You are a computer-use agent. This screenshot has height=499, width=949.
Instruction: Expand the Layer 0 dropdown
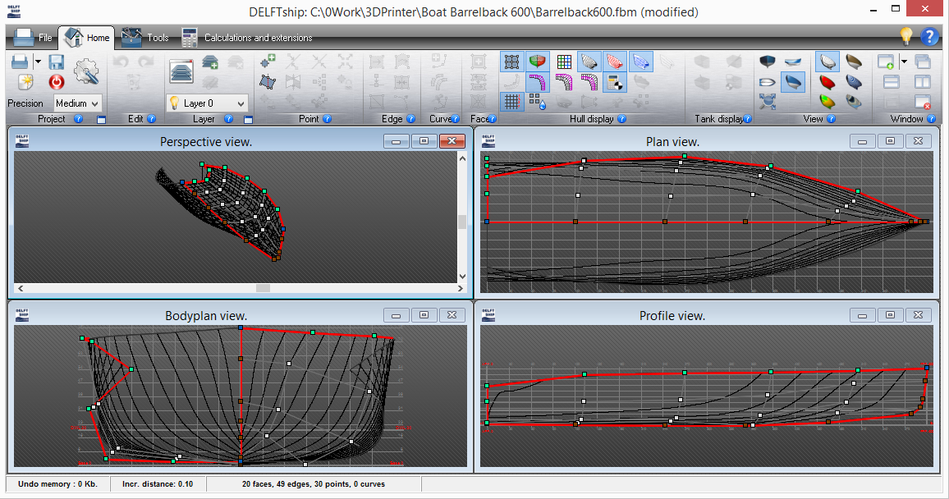point(207,103)
